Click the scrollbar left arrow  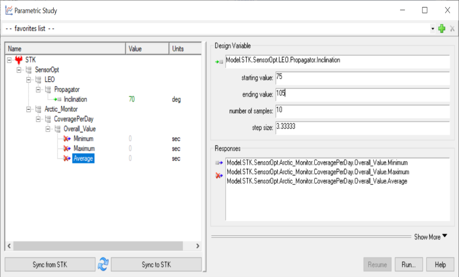pyautogui.click(x=9, y=246)
